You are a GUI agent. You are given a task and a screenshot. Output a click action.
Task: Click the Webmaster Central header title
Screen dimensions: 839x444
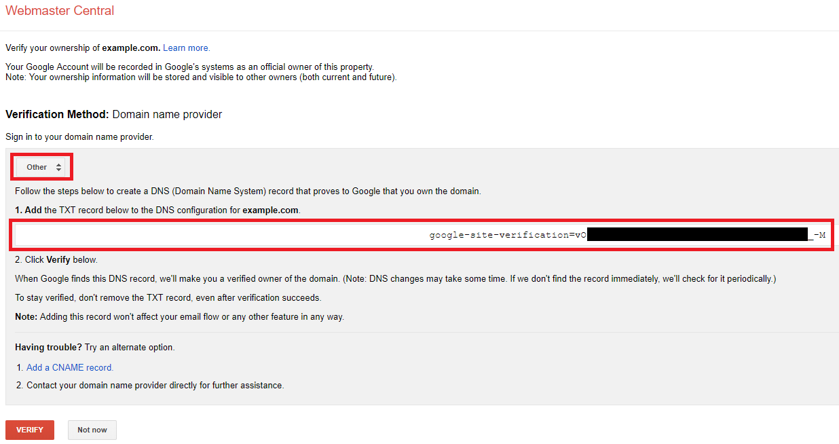pyautogui.click(x=60, y=11)
